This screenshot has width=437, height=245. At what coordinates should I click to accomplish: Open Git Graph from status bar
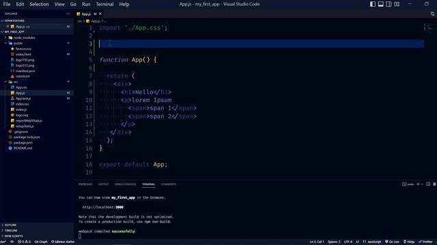(41, 242)
